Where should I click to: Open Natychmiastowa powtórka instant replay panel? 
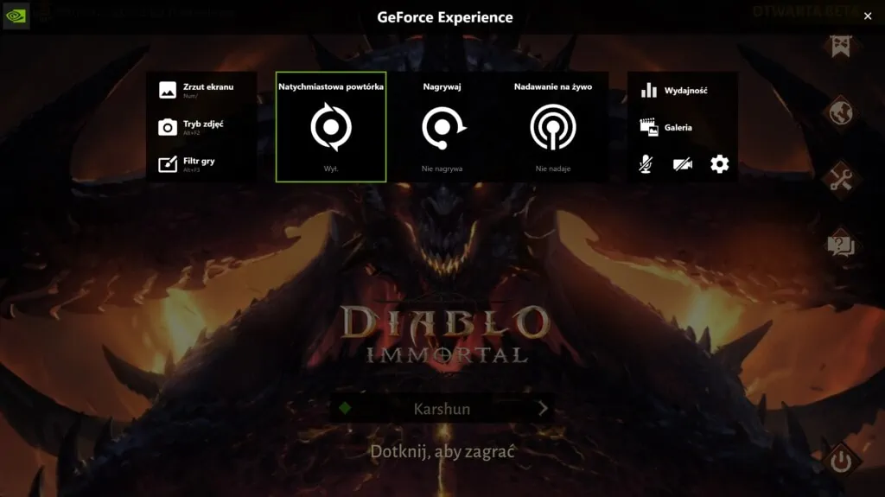[331, 126]
